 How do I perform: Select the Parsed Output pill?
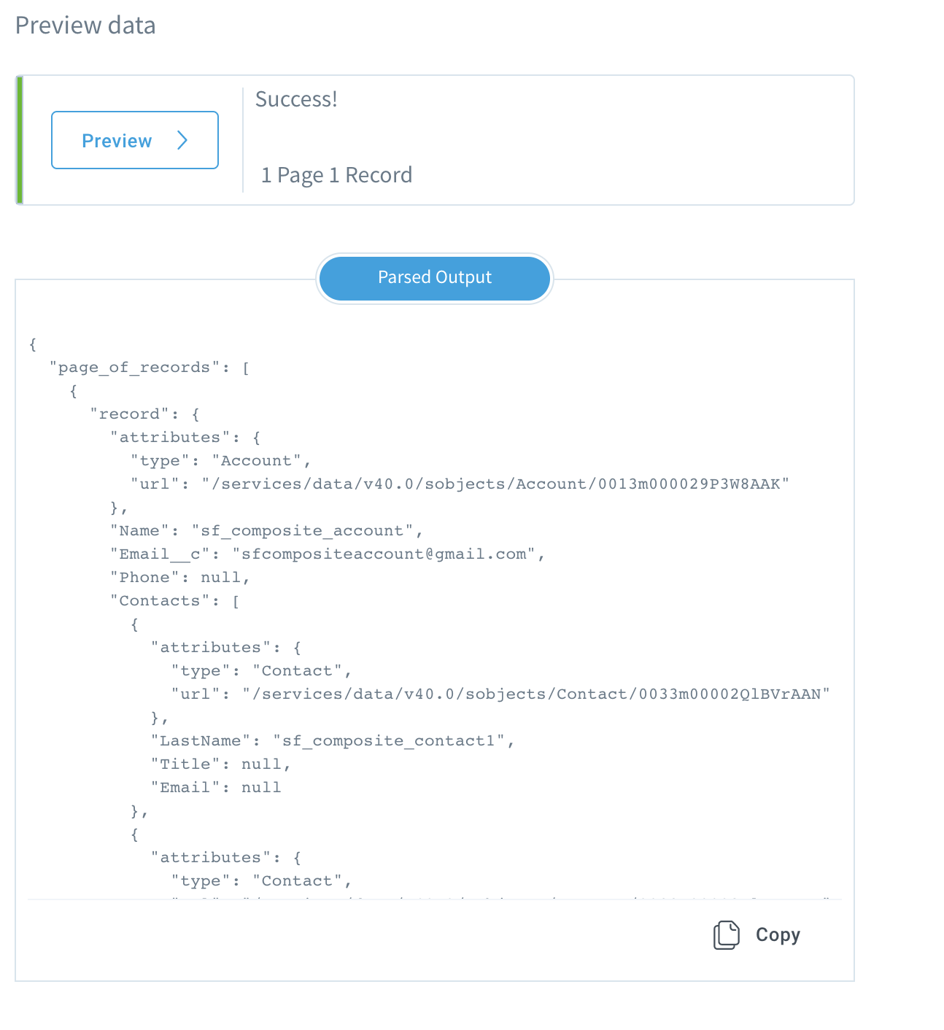434,278
